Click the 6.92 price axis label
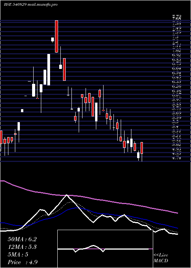Image resolution: width=191 pixels, height=268 pixels. pos(176,55)
